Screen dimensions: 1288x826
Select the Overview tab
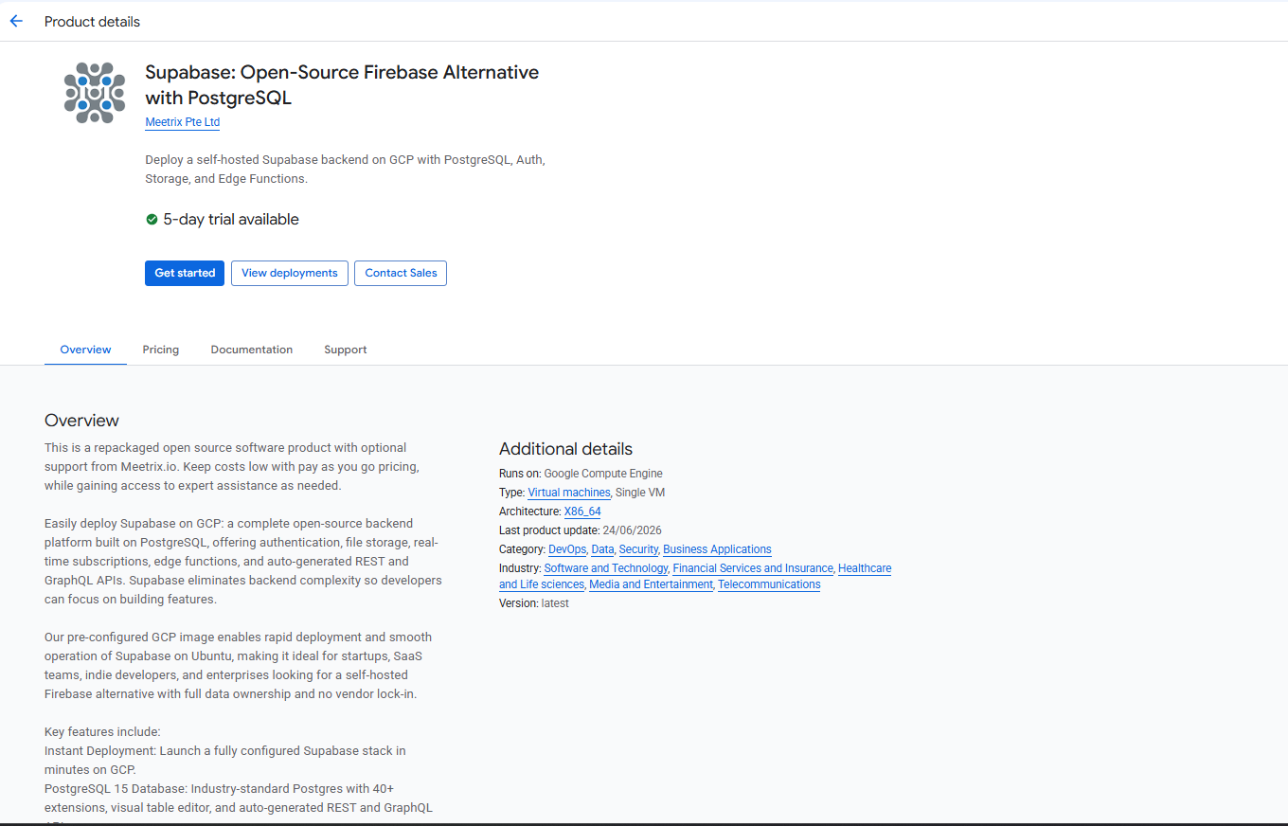pos(85,350)
